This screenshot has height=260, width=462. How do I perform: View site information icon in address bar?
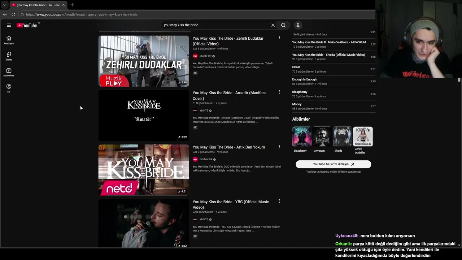22,14
